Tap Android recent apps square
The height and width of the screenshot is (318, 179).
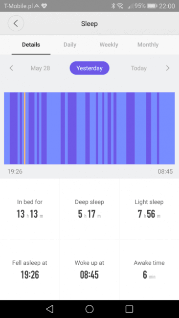click(129, 309)
